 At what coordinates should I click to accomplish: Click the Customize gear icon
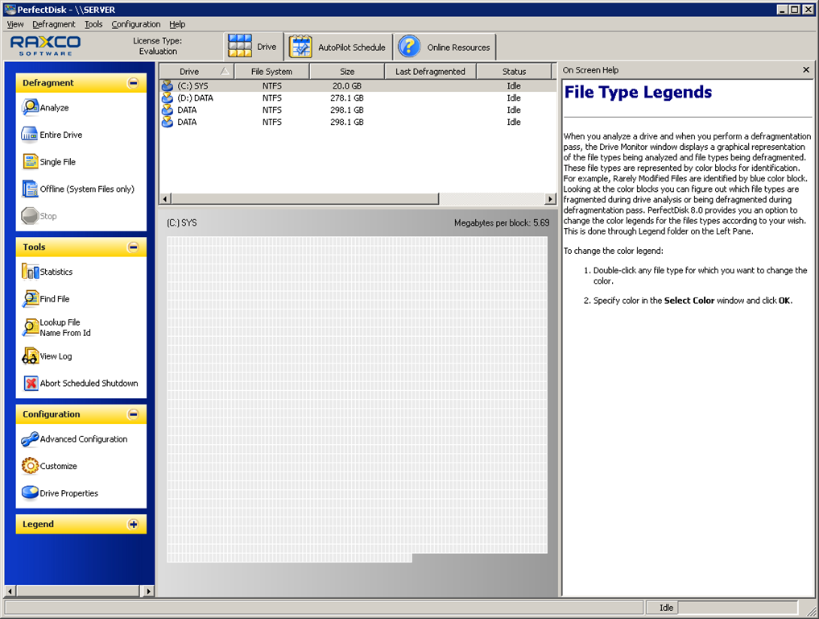pos(30,466)
